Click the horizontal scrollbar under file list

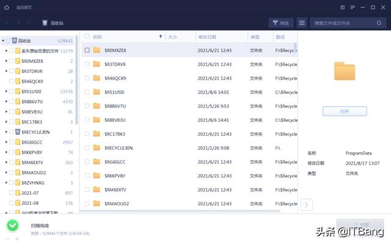[180, 211]
